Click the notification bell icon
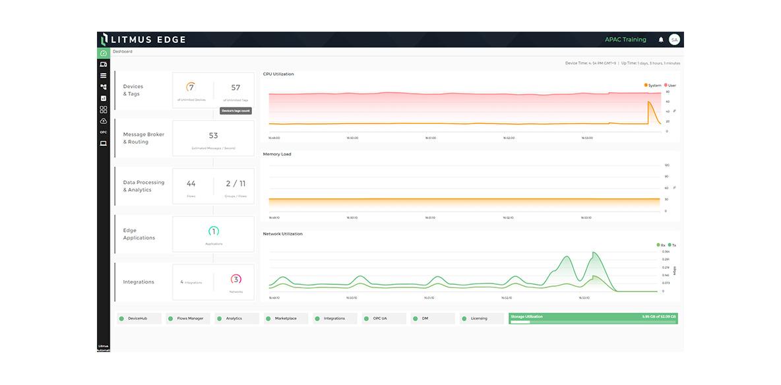Screen dimensions: 781x385 click(x=661, y=40)
